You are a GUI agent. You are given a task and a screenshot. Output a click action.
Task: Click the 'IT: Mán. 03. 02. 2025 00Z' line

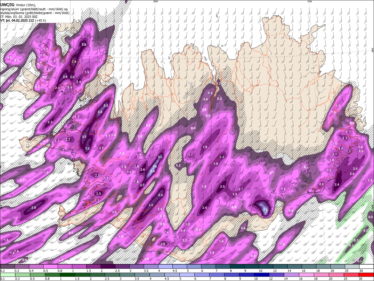(x=19, y=17)
